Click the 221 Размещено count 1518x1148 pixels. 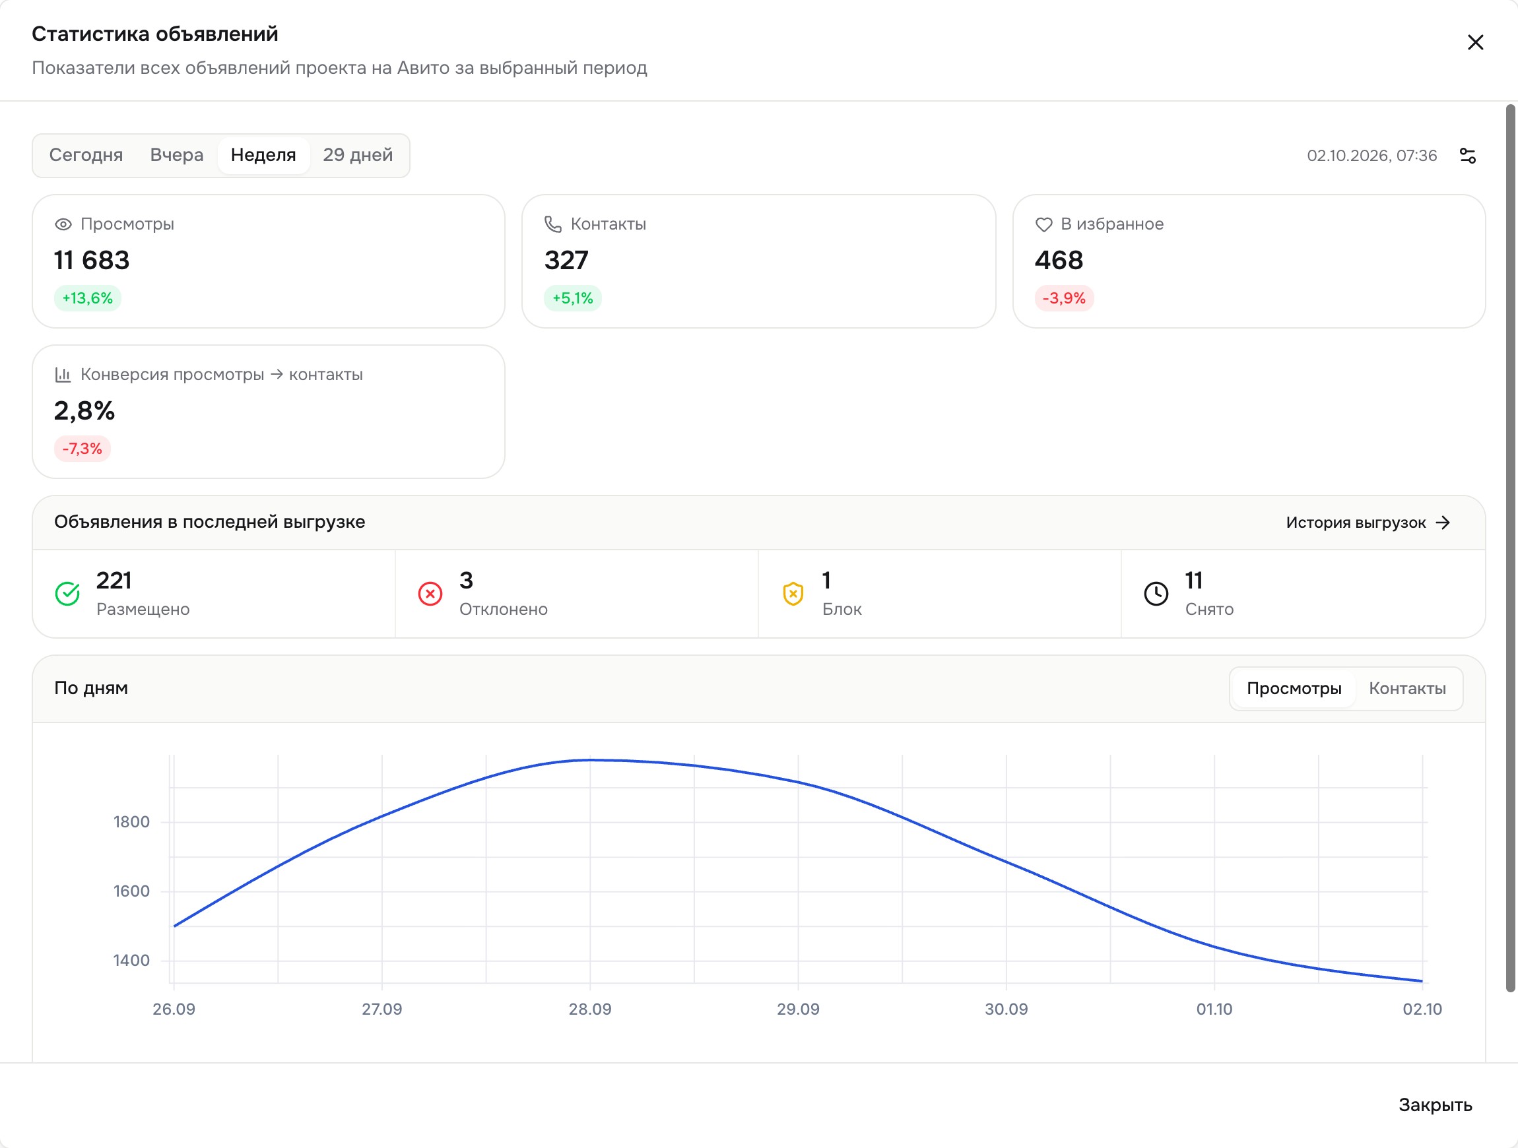point(114,581)
